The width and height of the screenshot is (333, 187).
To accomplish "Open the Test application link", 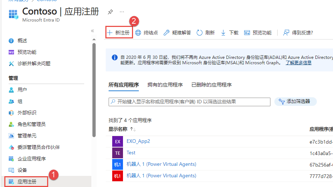I will point(131,153).
